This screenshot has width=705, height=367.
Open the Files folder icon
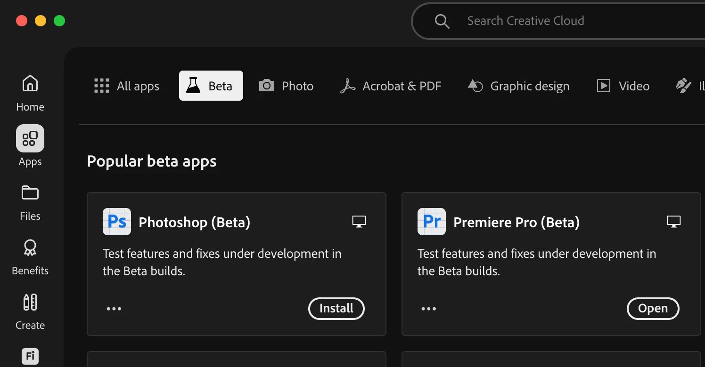(x=30, y=193)
